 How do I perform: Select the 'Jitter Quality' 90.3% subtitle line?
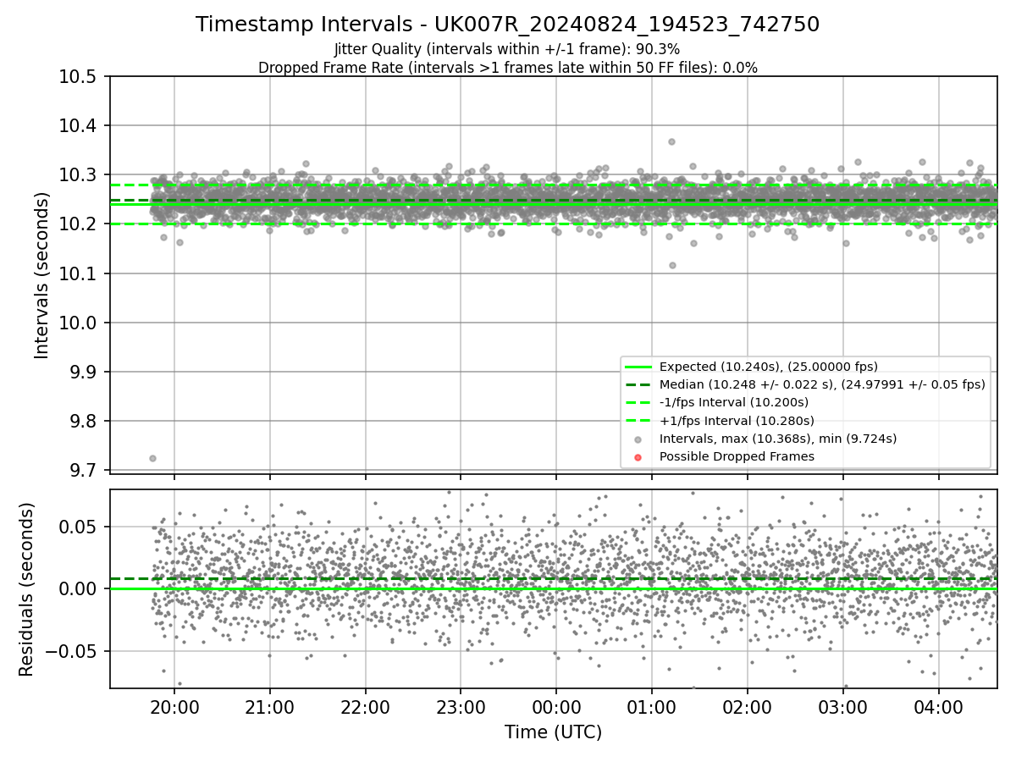pyautogui.click(x=507, y=49)
